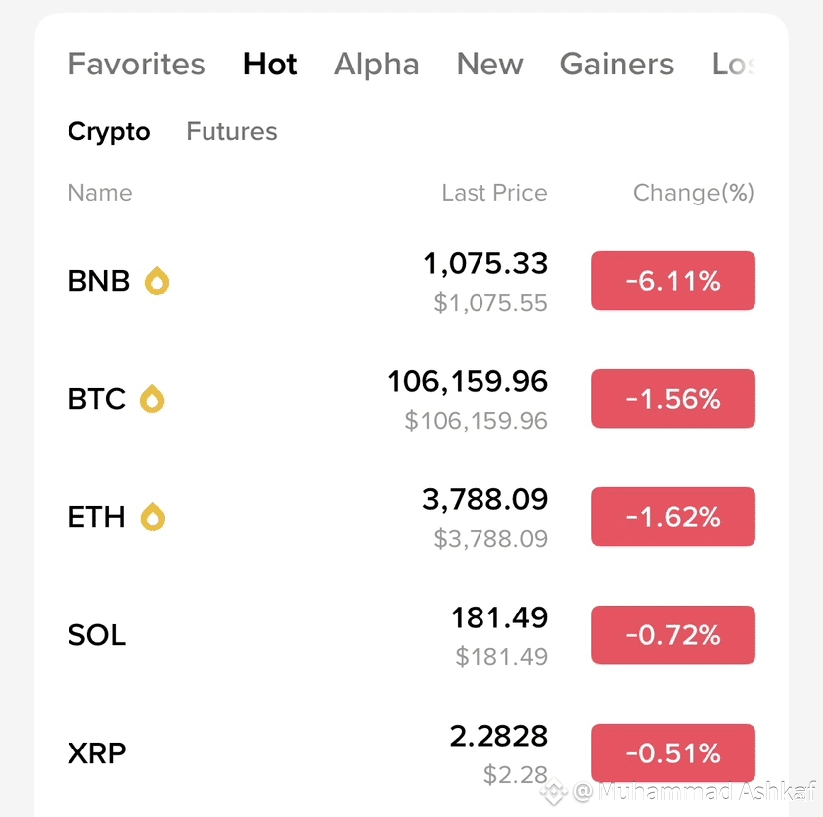The height and width of the screenshot is (817, 823).
Task: Click BNB's -6.11% change badge
Action: click(x=673, y=281)
